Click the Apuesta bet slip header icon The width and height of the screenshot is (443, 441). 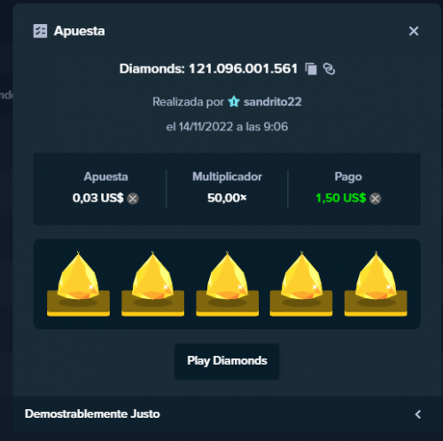tap(40, 31)
